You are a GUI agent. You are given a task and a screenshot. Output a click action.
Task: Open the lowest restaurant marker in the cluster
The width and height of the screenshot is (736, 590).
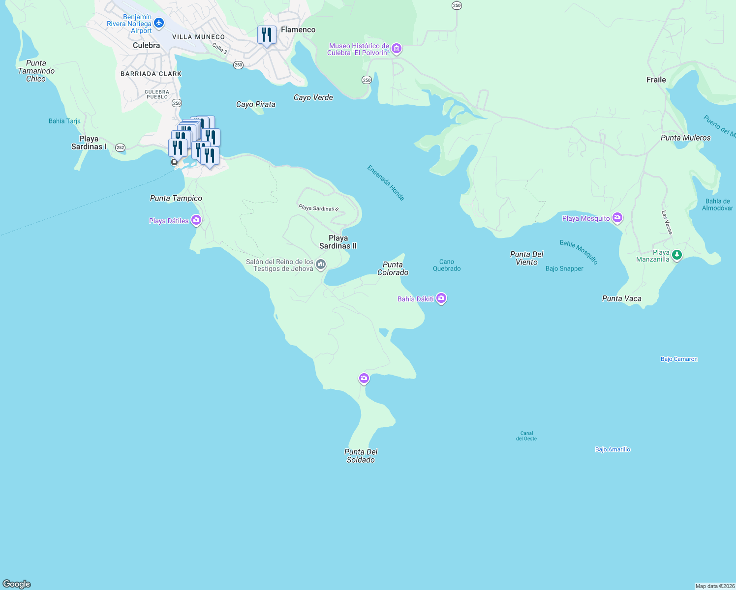210,157
